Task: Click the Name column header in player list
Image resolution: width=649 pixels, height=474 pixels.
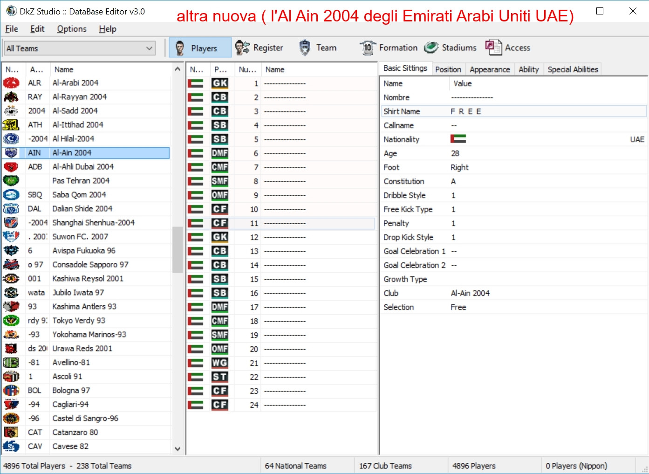Action: point(319,69)
